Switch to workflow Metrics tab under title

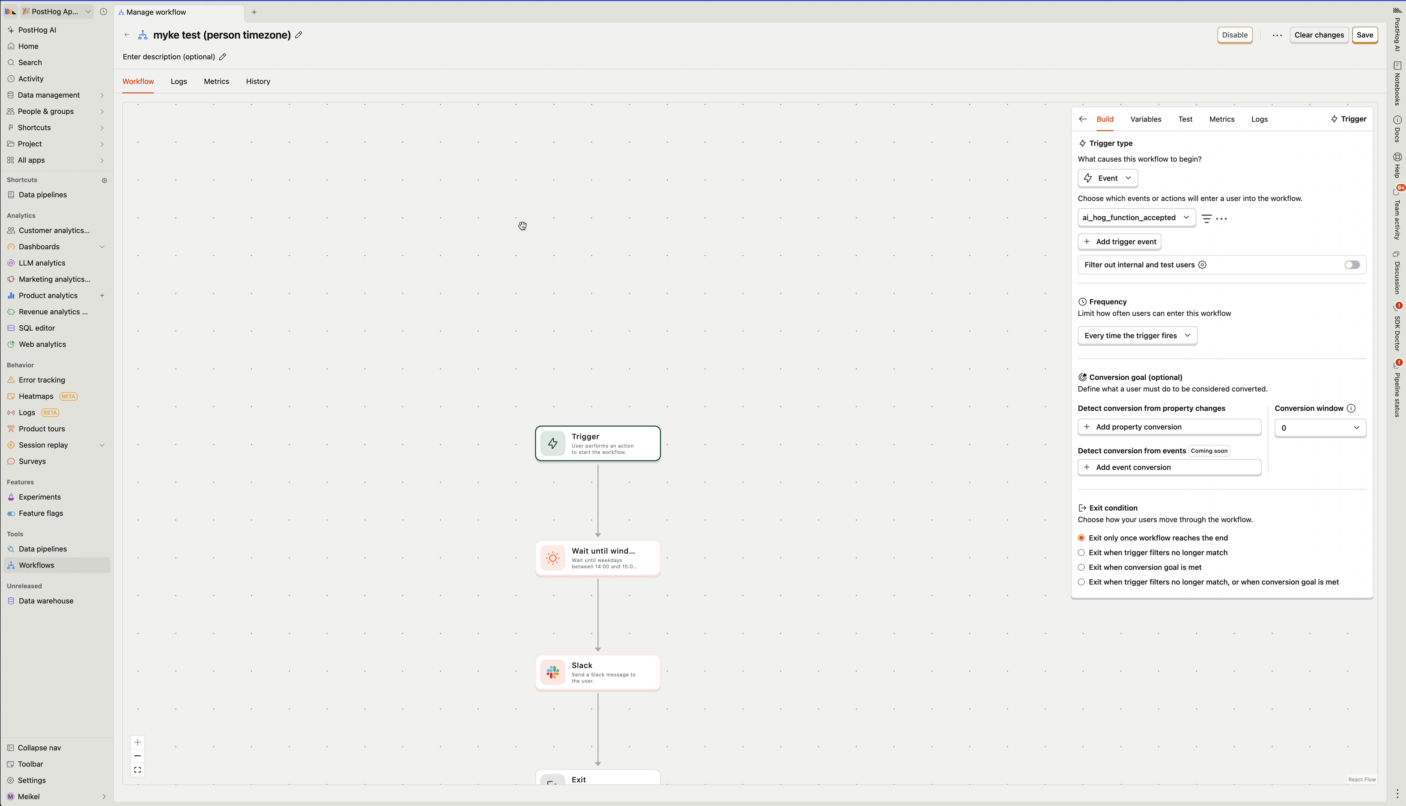(216, 82)
